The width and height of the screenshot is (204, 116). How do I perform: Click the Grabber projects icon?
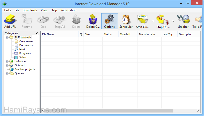click(12, 69)
